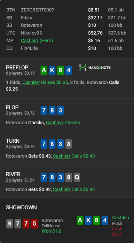This screenshot has height=243, width=134.
Task: Click Cashlerr link in the river action
Action: pos(62,190)
